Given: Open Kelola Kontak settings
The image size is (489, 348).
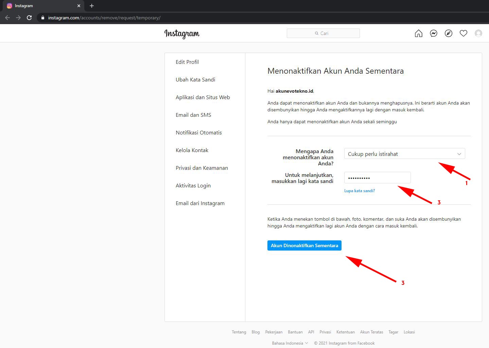Looking at the screenshot, I should 192,150.
